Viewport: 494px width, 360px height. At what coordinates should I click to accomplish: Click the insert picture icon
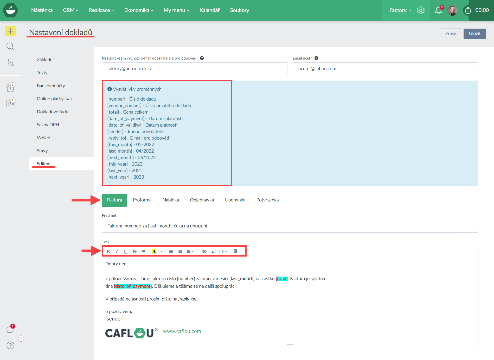(213, 251)
